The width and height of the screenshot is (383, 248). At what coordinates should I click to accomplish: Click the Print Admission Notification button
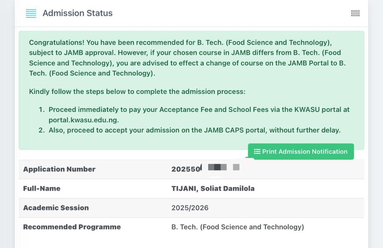click(x=301, y=152)
